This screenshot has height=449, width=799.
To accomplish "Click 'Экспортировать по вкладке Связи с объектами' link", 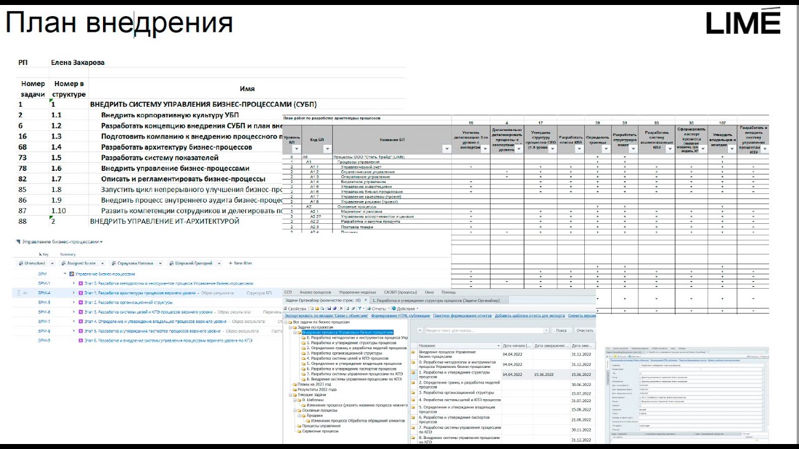I will [326, 316].
